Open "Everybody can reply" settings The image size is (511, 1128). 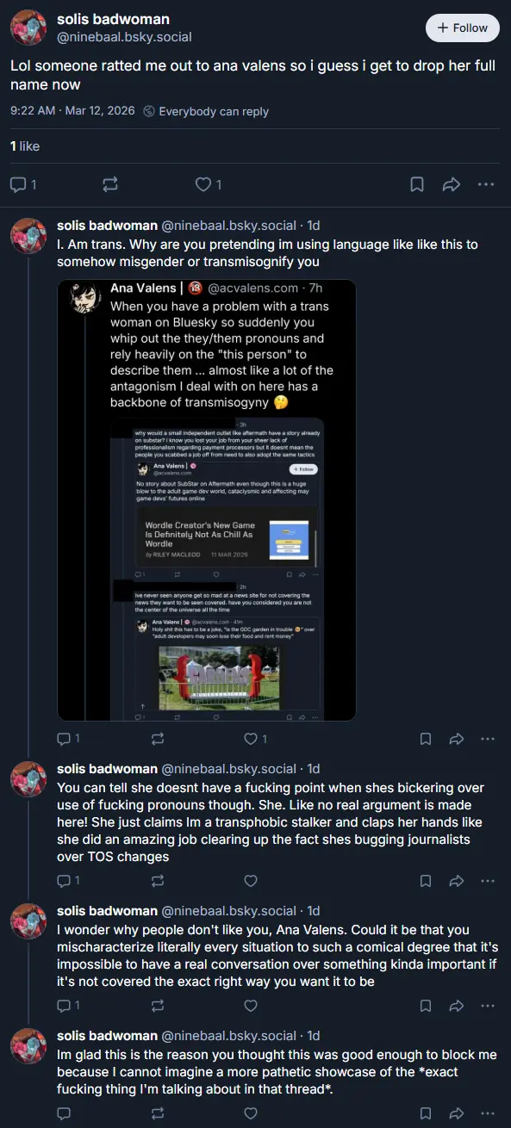click(x=205, y=111)
